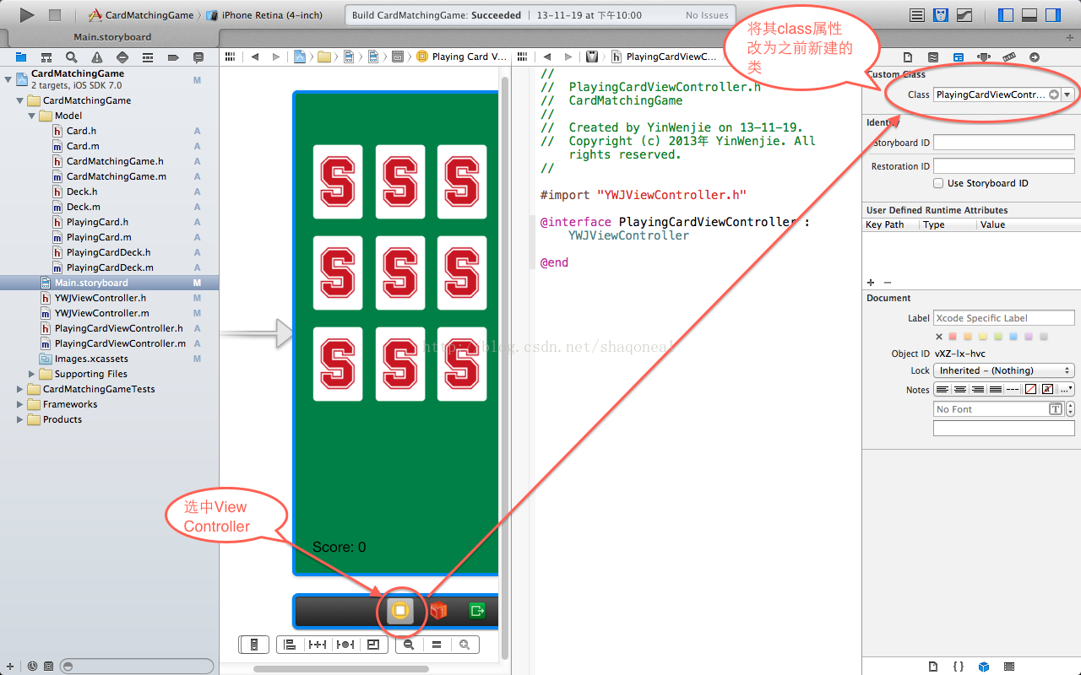Open the Find navigator magnifier icon
The image size is (1081, 675).
click(x=72, y=57)
